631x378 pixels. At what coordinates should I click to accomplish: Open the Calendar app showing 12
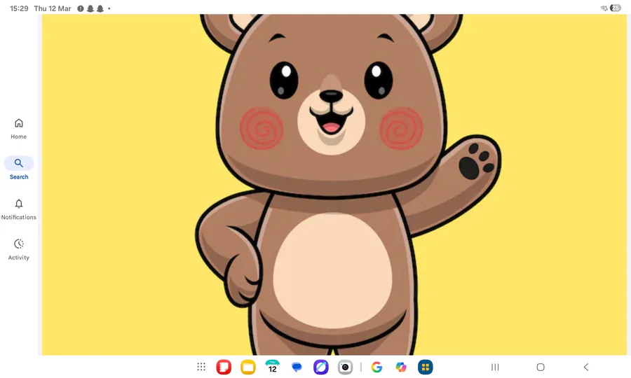point(273,367)
